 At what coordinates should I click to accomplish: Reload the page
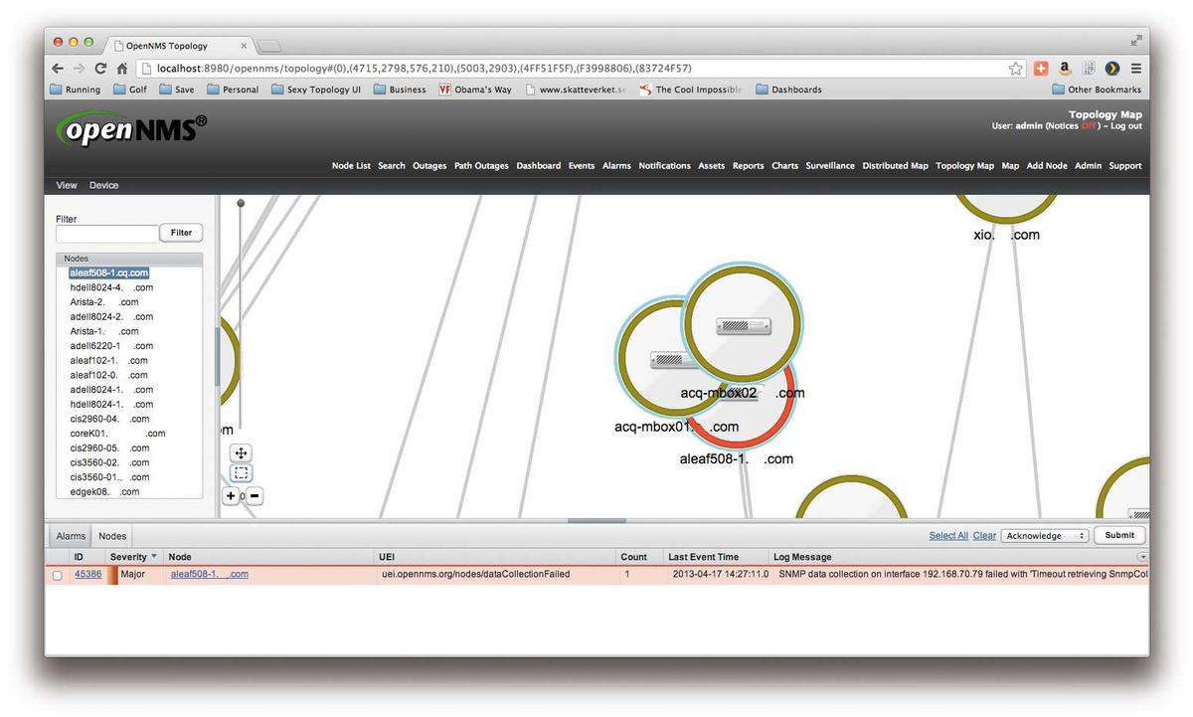coord(100,69)
